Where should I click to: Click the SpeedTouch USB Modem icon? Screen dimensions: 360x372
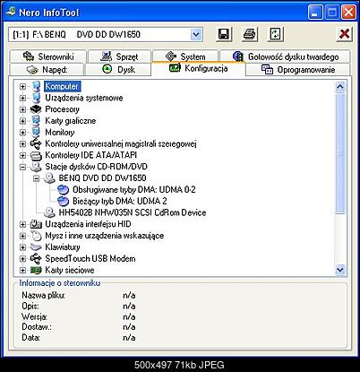pos(36,258)
